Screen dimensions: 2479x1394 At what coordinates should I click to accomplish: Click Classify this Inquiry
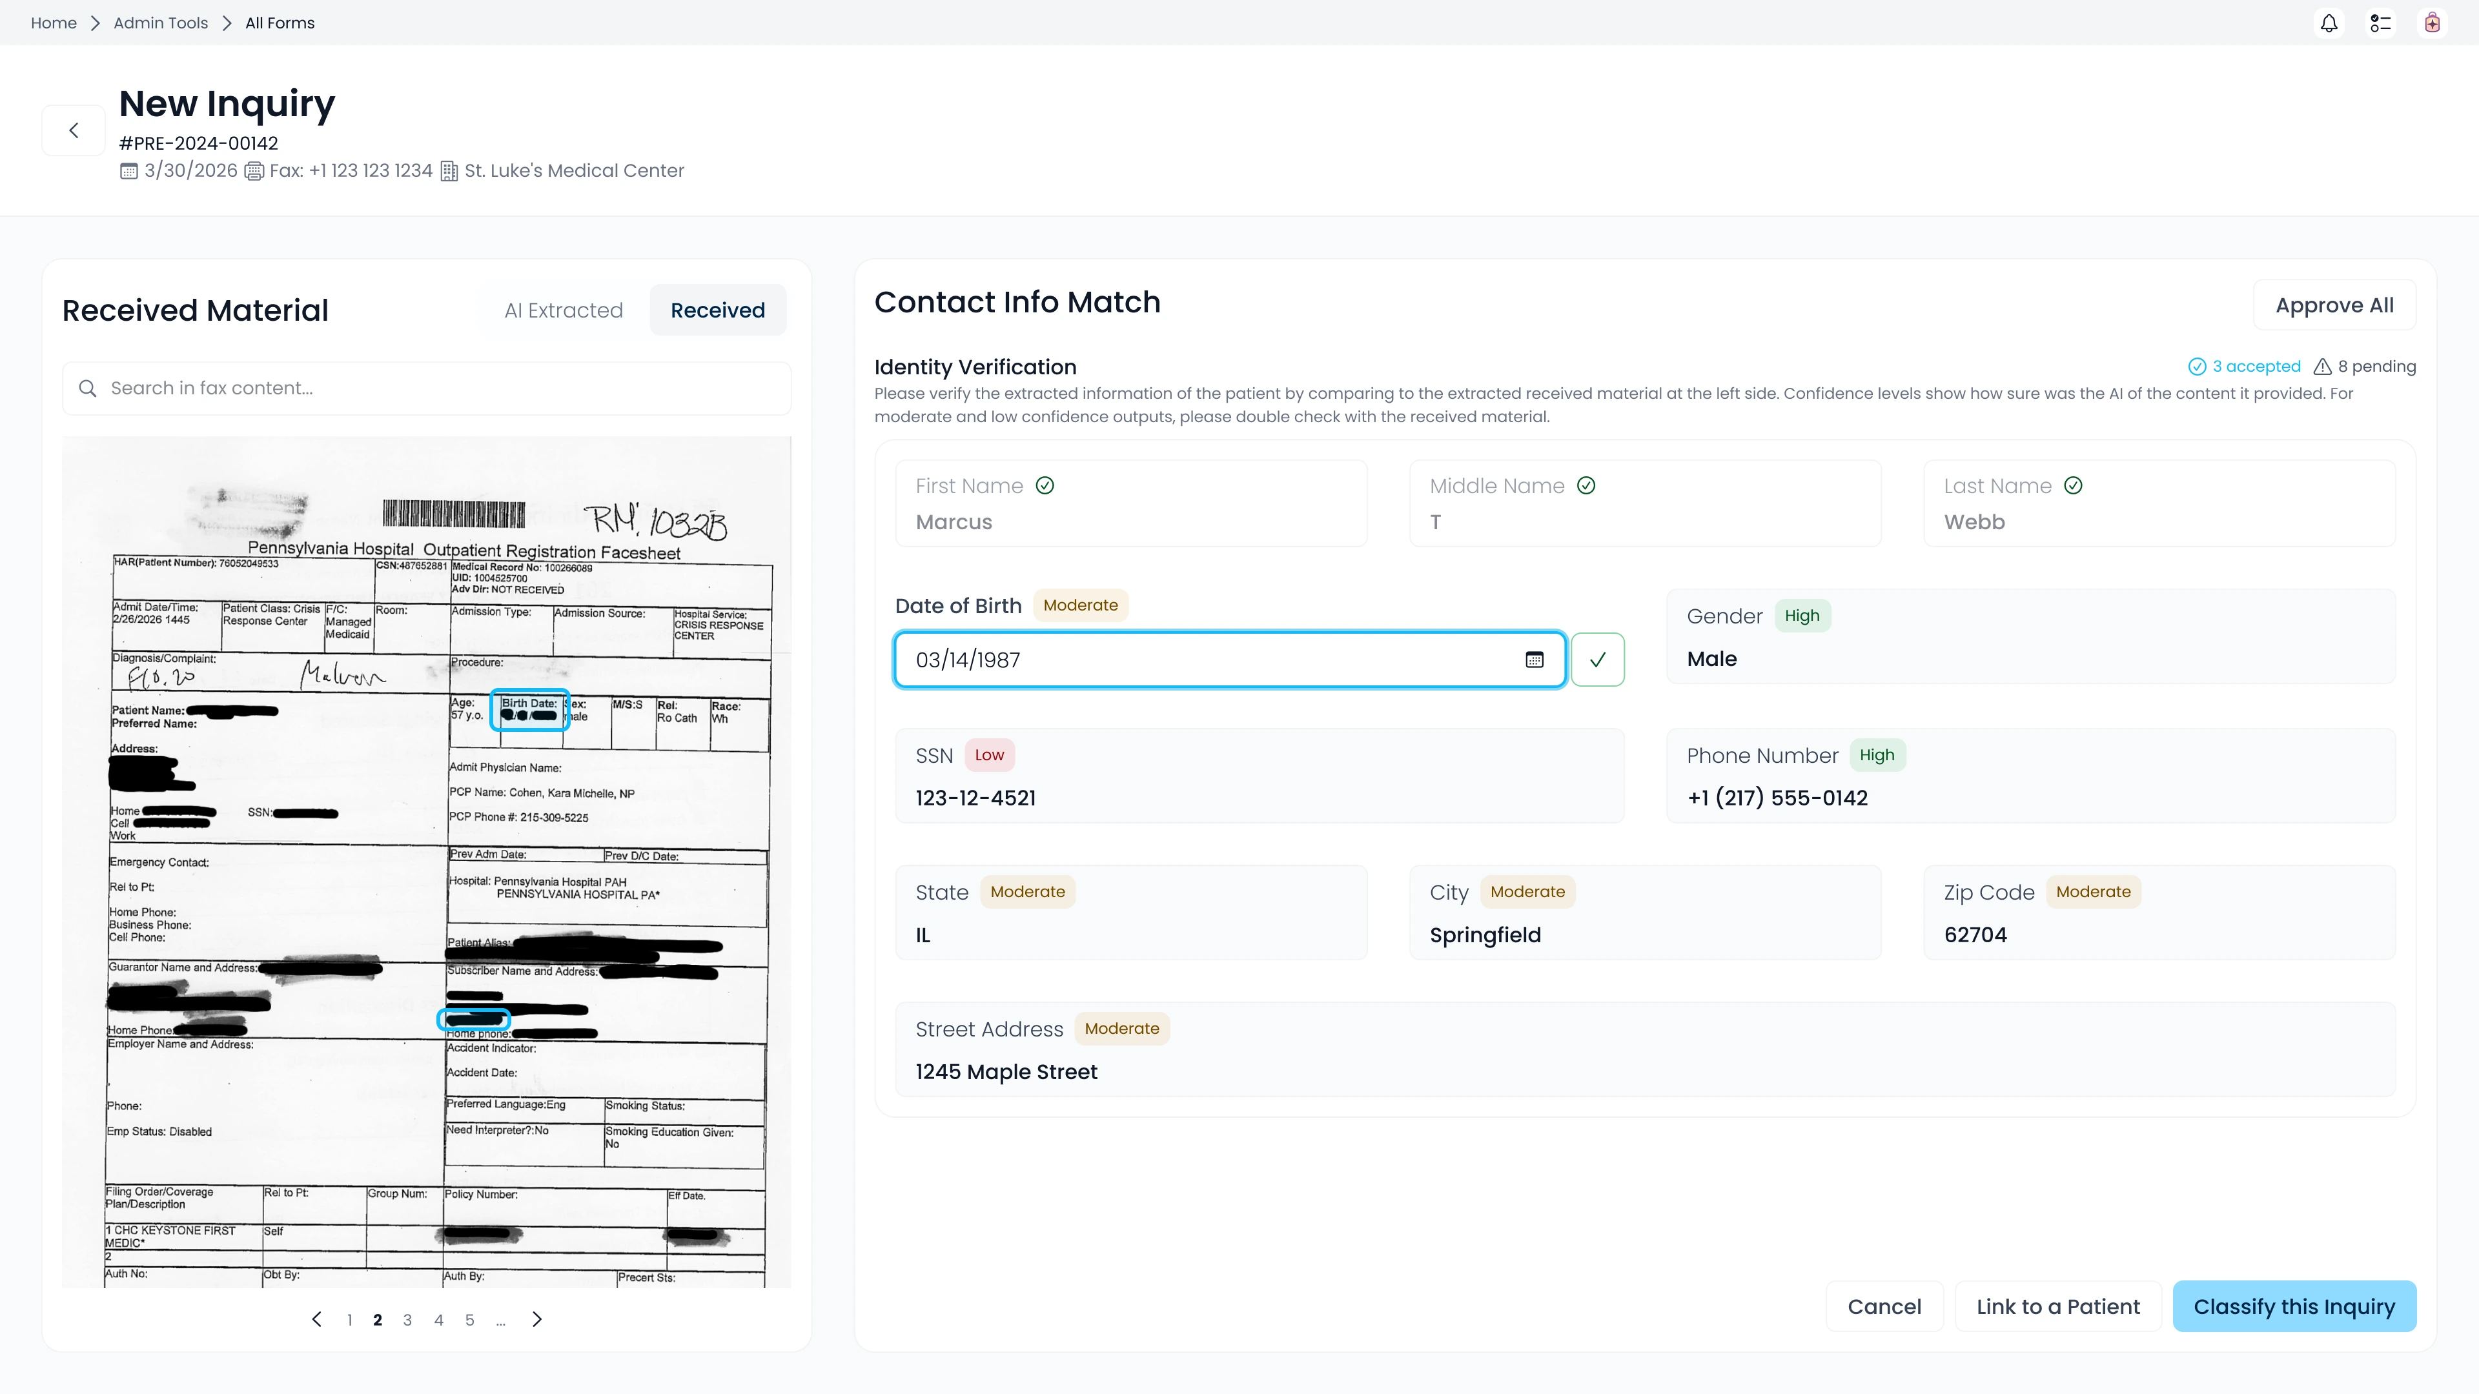pyautogui.click(x=2294, y=1306)
